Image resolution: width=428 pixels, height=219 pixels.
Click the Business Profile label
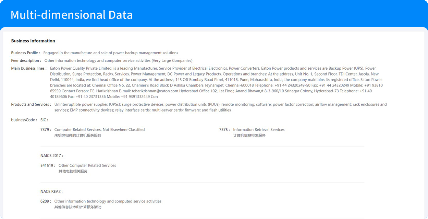click(25, 53)
